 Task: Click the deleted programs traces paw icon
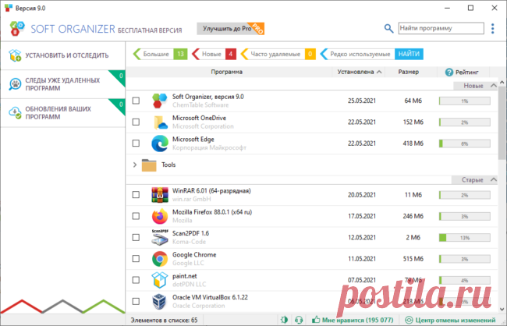[x=15, y=84]
